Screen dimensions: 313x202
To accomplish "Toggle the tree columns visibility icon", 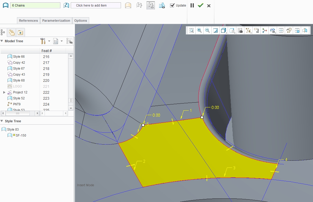I will point(69,41).
